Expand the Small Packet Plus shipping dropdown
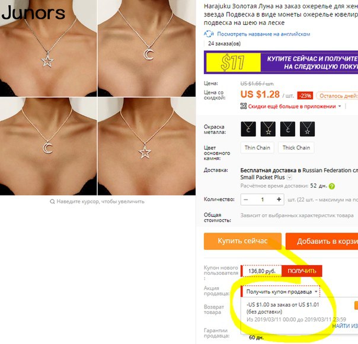358x344 pixels. tap(289, 177)
